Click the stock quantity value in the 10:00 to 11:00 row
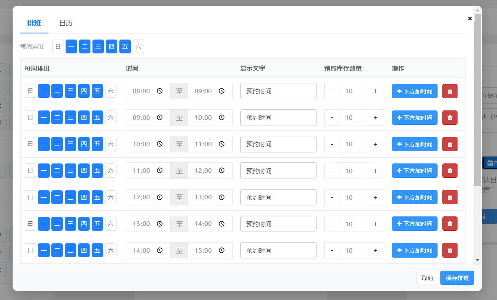 coord(353,144)
